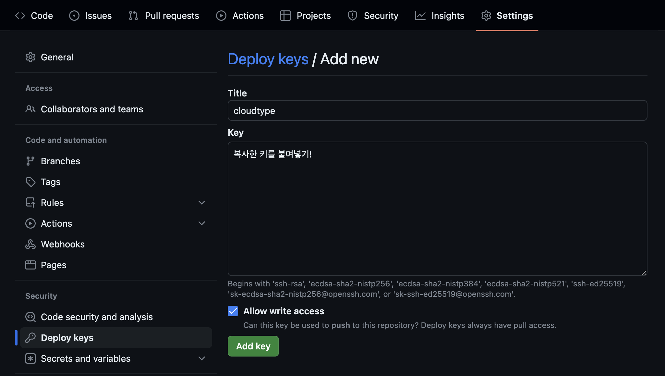665x376 pixels.
Task: Click the Security shield icon
Action: pos(353,16)
